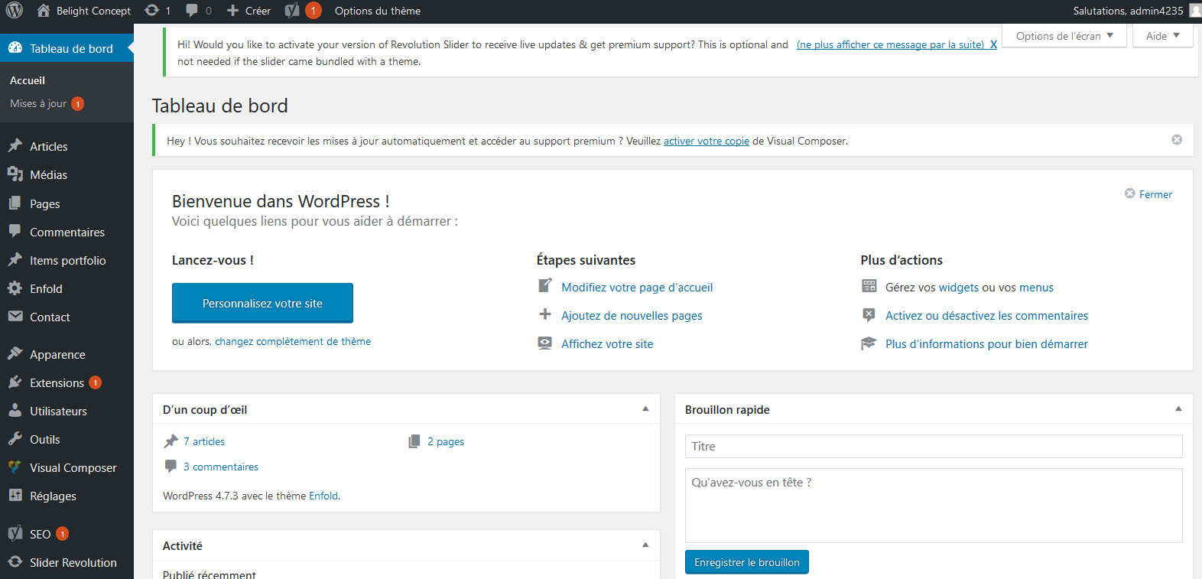
Task: Click the Slider Revolution icon in sidebar
Action: pos(15,561)
